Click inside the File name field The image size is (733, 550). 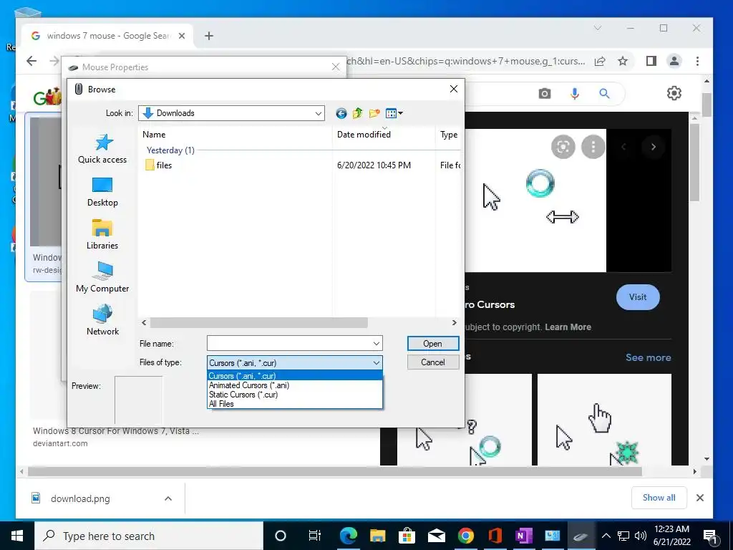pos(289,343)
